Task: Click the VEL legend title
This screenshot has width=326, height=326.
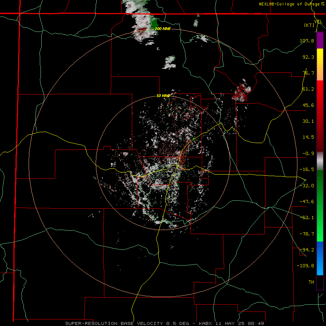Action: click(x=318, y=21)
